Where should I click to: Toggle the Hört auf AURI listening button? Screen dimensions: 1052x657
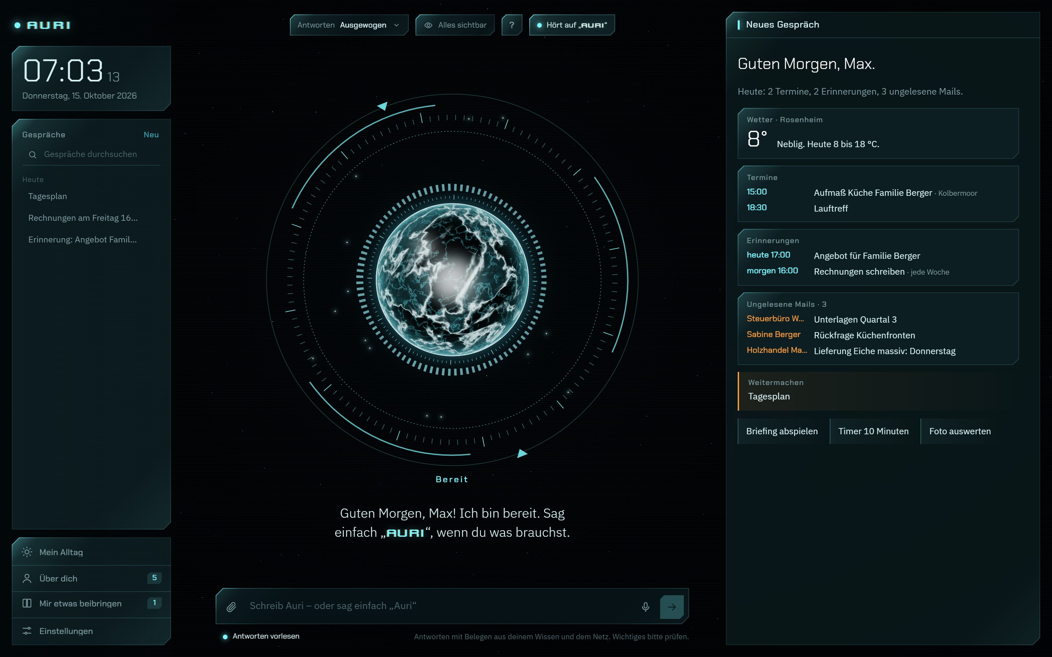tap(572, 25)
